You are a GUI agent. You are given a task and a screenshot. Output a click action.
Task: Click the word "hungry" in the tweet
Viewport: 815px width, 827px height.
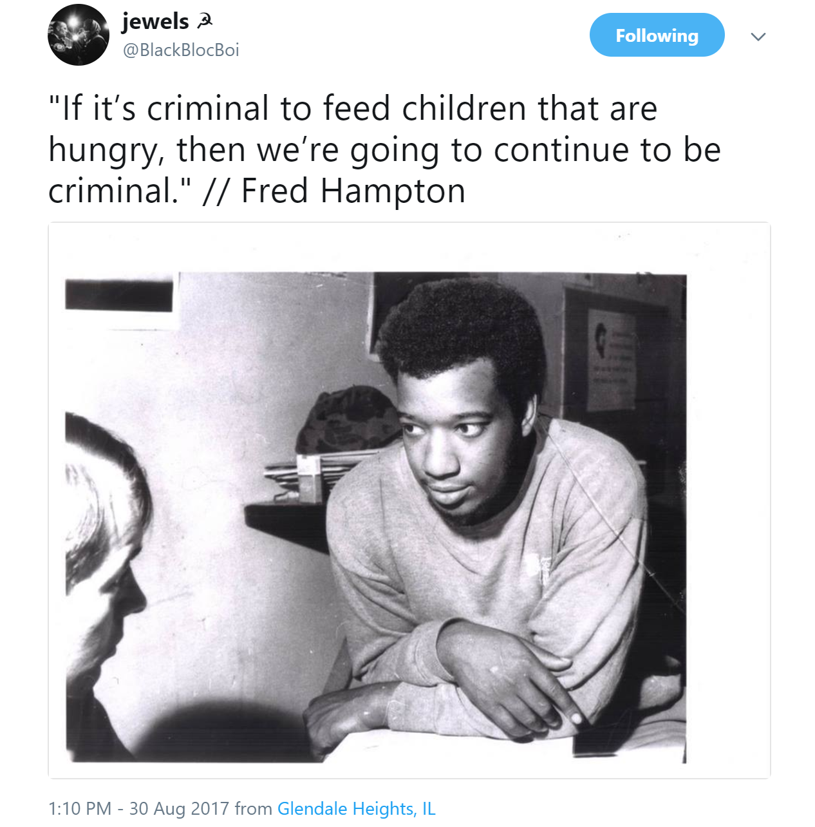click(x=103, y=151)
